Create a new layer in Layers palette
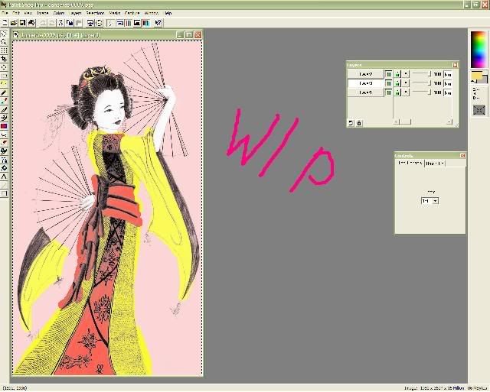Image resolution: width=490 pixels, height=392 pixels. point(351,123)
